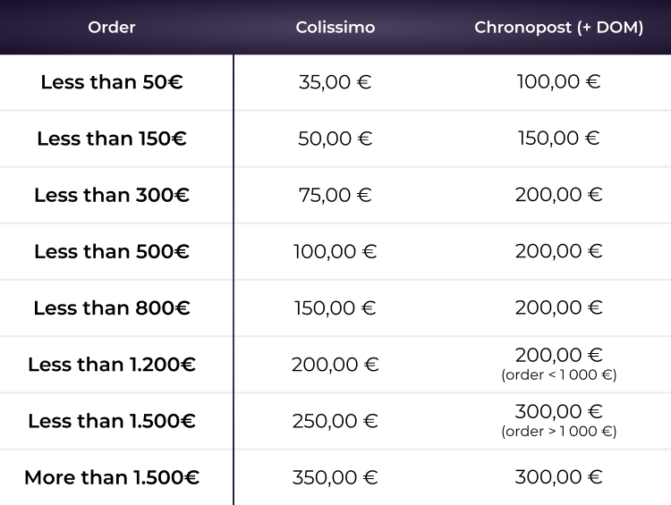The height and width of the screenshot is (505, 671).
Task: Click the (order < 1 000 €) note
Action: (x=558, y=375)
